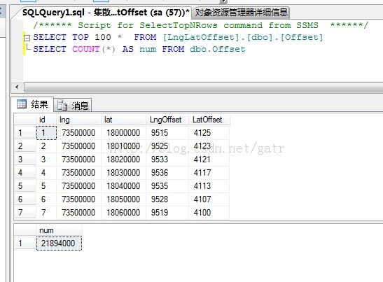Click the messages document icon on 消息 tab
Screen dimensions: 383x282
[62, 105]
